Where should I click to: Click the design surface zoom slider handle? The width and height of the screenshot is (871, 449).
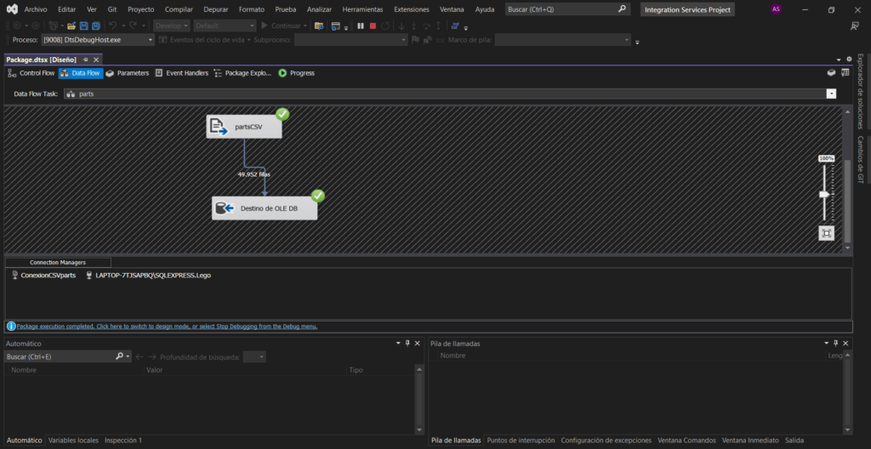[823, 194]
